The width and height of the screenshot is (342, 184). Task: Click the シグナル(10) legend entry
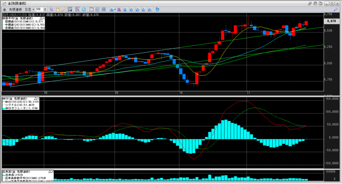click(x=19, y=105)
